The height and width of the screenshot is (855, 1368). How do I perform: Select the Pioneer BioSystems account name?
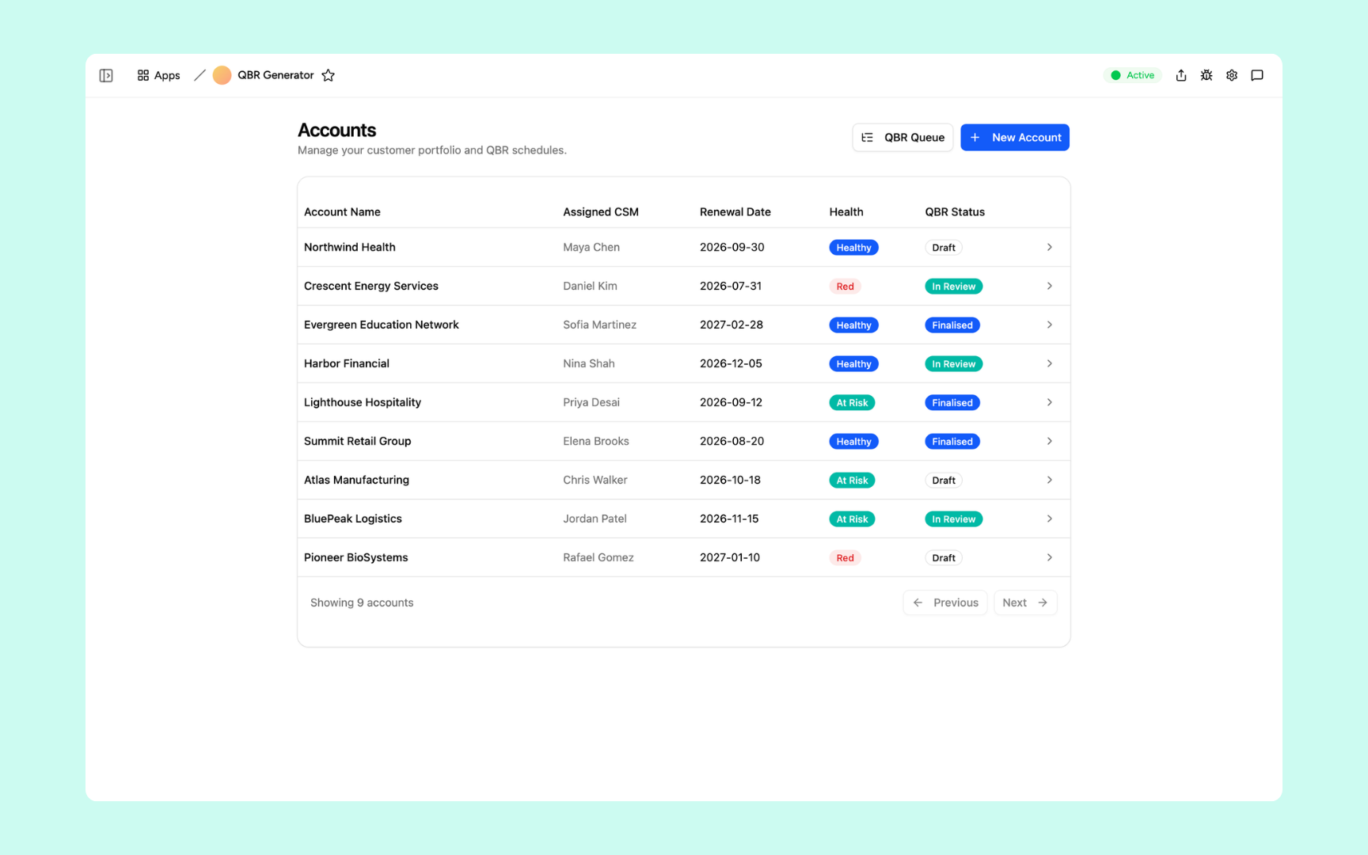[x=356, y=557]
